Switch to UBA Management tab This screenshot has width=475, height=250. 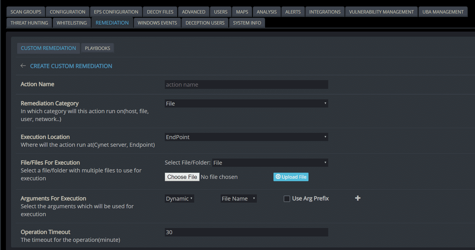tap(443, 12)
